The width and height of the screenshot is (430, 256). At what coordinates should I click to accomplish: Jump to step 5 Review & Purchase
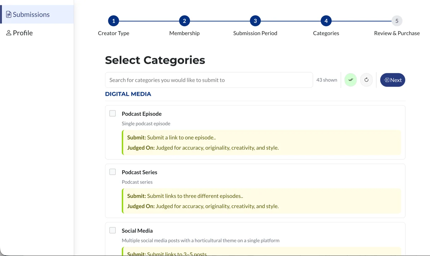point(397,21)
